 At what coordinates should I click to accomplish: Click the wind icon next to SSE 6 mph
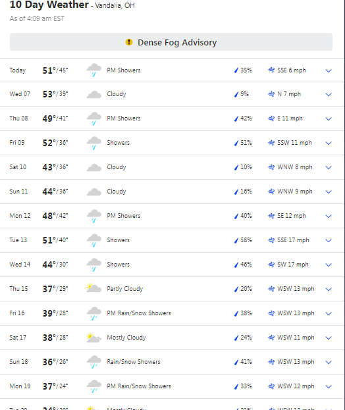coord(271,70)
